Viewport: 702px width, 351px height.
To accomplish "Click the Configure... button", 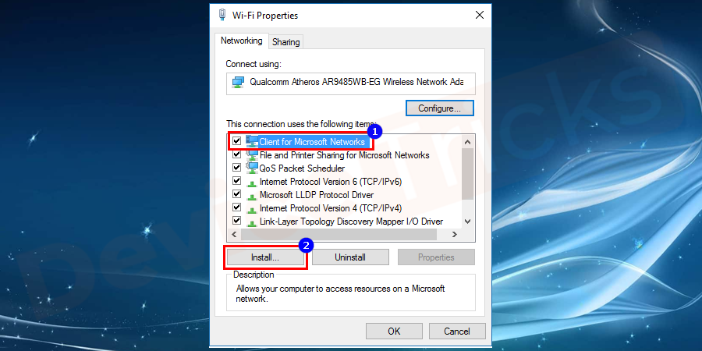I will click(x=439, y=108).
